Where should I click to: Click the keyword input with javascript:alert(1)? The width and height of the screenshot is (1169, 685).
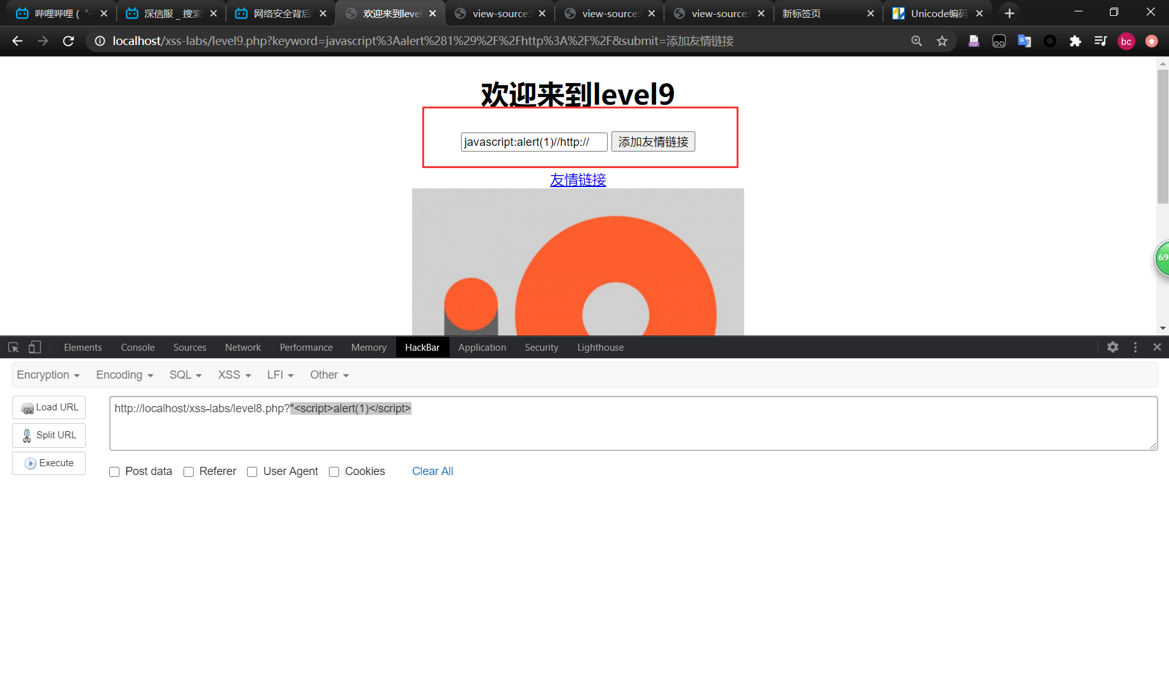coord(534,142)
